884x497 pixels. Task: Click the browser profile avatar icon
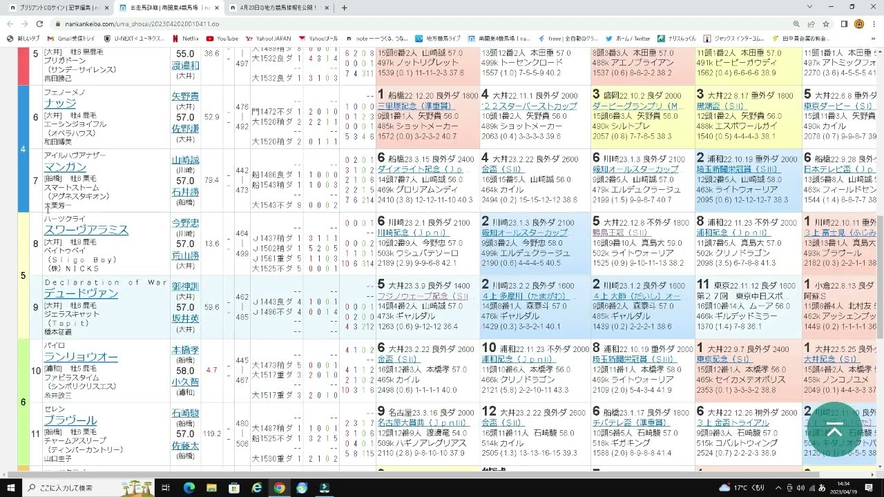tap(858, 21)
